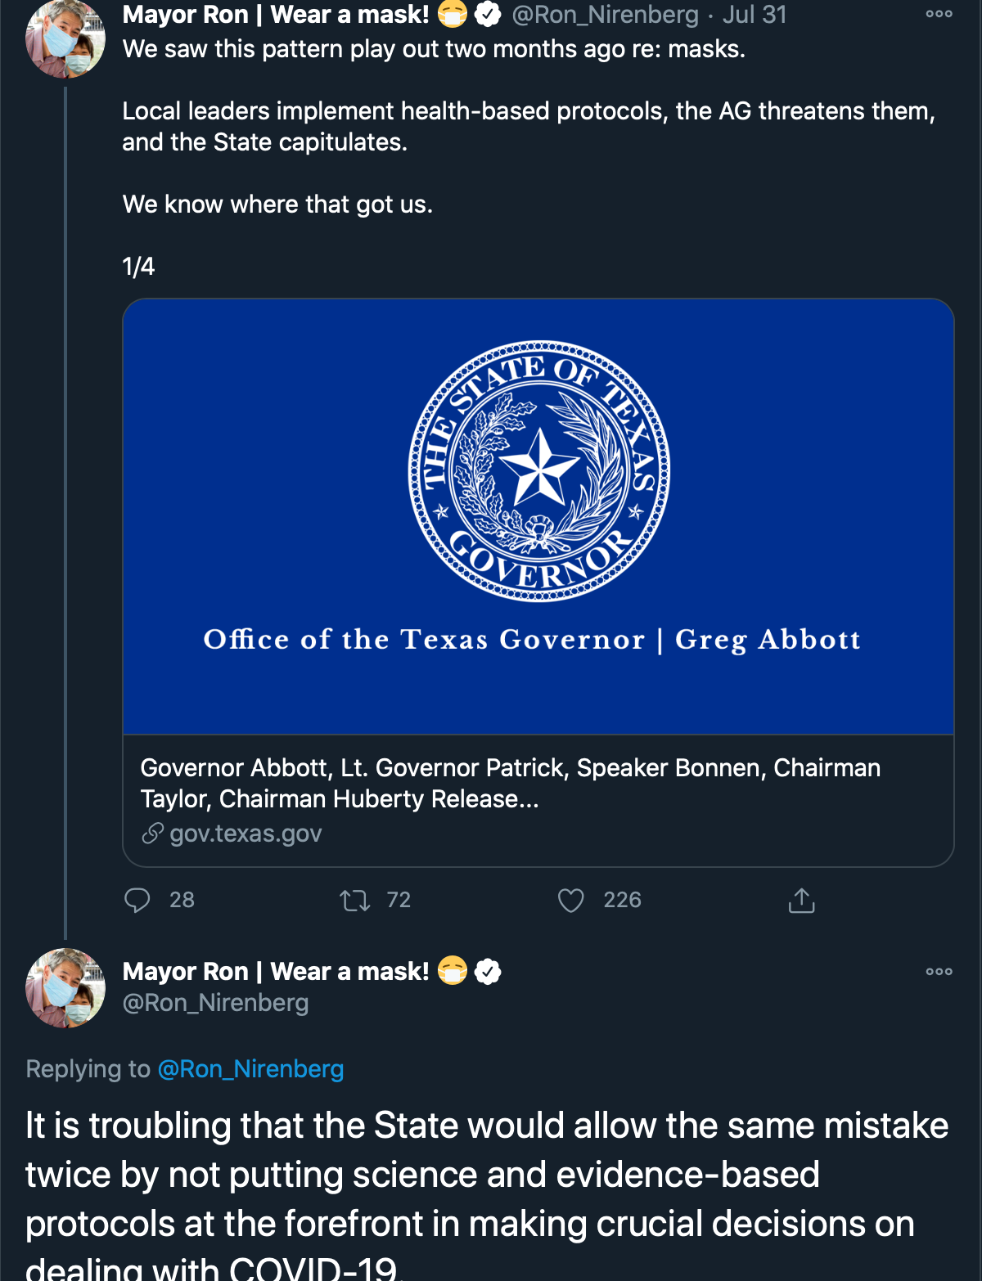
Task: Click @Ron_Nirenberg in Replying to line
Action: tap(250, 1069)
